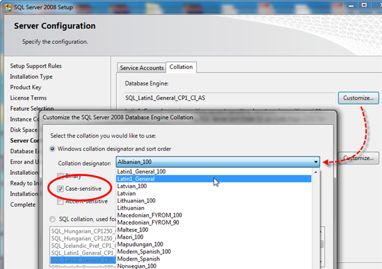Go to Product Key step
The width and height of the screenshot is (382, 269).
25,87
